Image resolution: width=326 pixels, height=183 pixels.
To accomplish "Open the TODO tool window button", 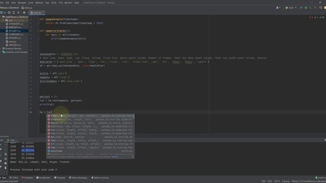I will click(14, 178).
